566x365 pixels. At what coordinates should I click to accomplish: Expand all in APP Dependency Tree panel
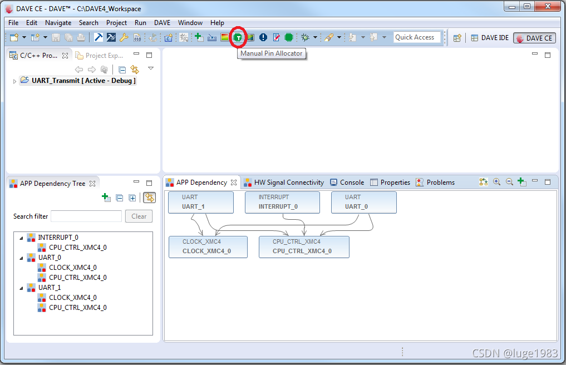click(132, 198)
